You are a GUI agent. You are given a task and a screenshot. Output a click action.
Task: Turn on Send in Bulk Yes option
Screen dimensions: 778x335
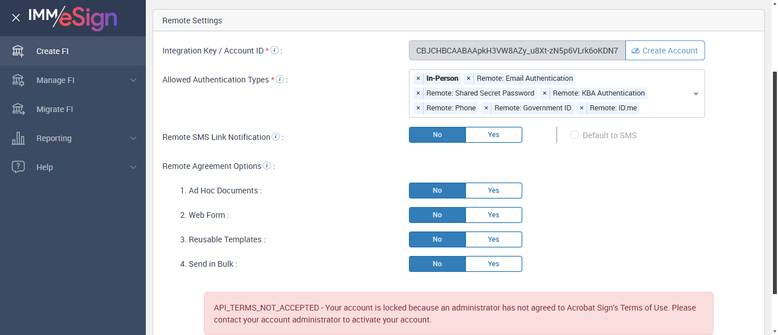493,264
